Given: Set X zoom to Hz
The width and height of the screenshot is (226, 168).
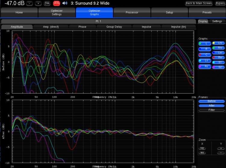Looking at the screenshot, I should (x=202, y=148).
